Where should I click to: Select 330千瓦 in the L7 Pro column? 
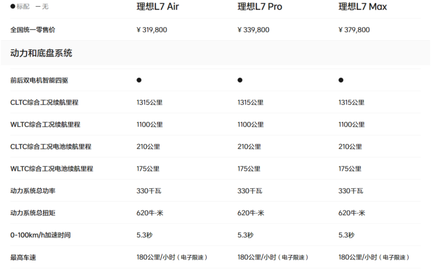tap(250, 191)
